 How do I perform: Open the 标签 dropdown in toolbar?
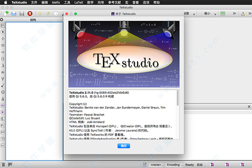[x=190, y=14]
